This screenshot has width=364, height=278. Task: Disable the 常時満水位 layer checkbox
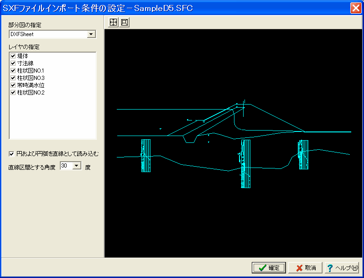pos(13,85)
